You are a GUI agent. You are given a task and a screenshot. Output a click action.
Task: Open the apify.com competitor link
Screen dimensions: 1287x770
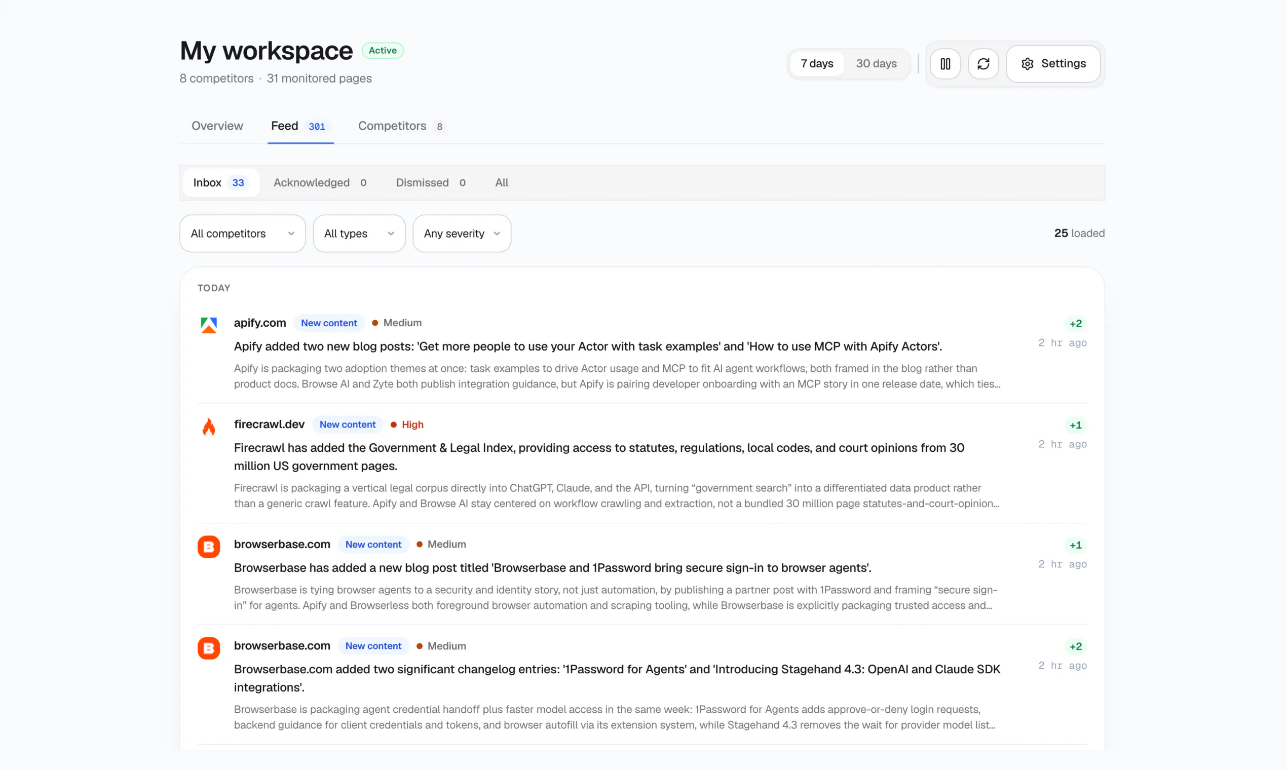coord(259,323)
